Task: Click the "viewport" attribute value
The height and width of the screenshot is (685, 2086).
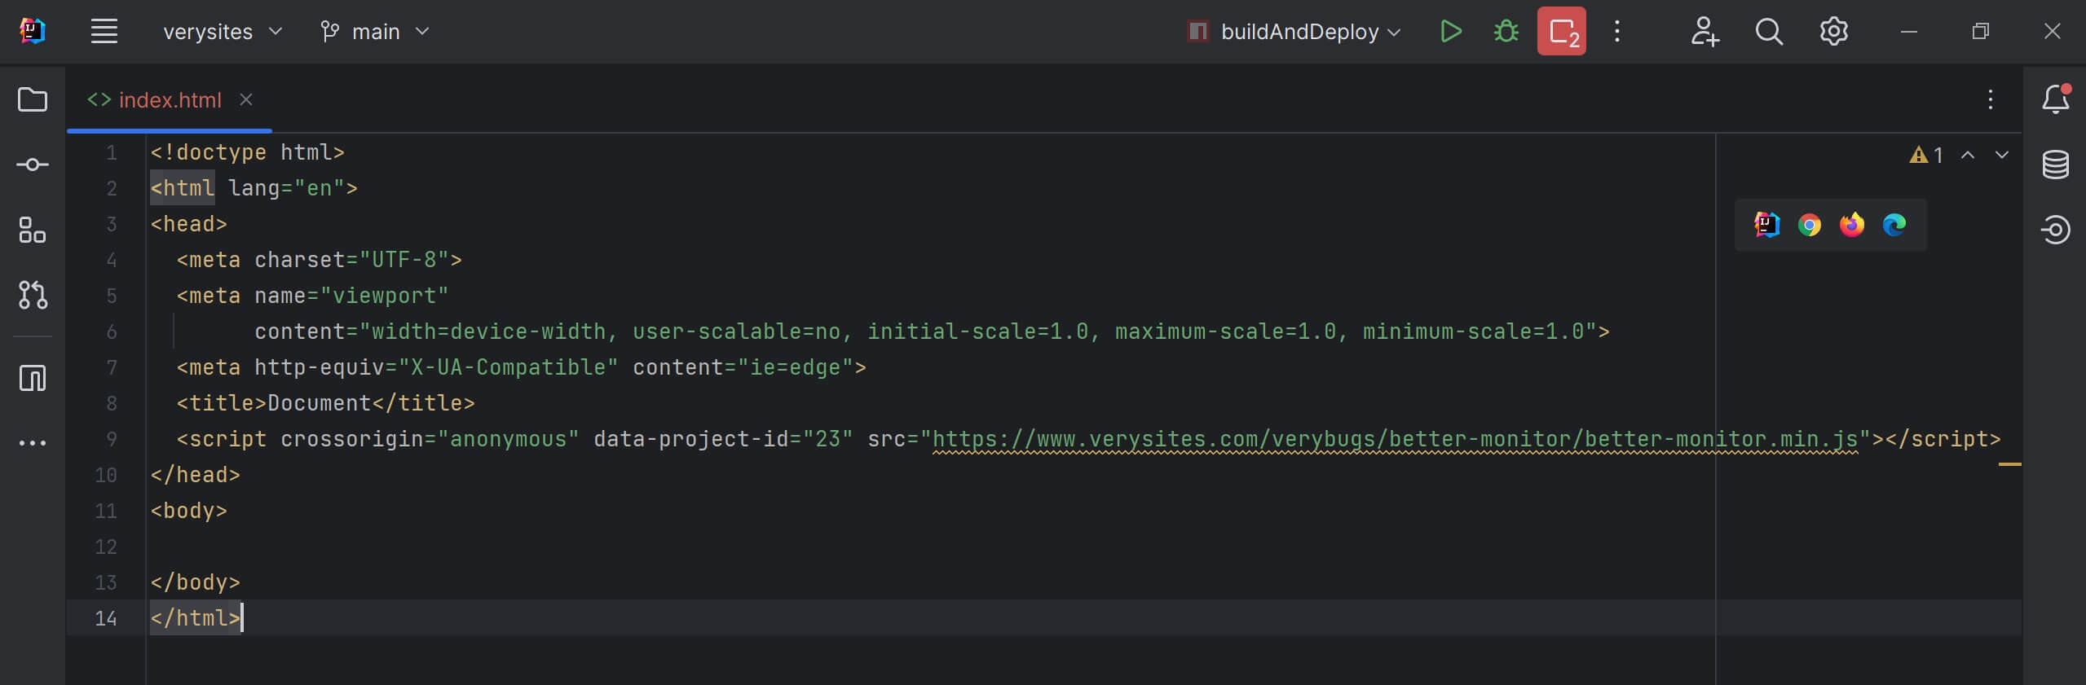Action: point(385,296)
